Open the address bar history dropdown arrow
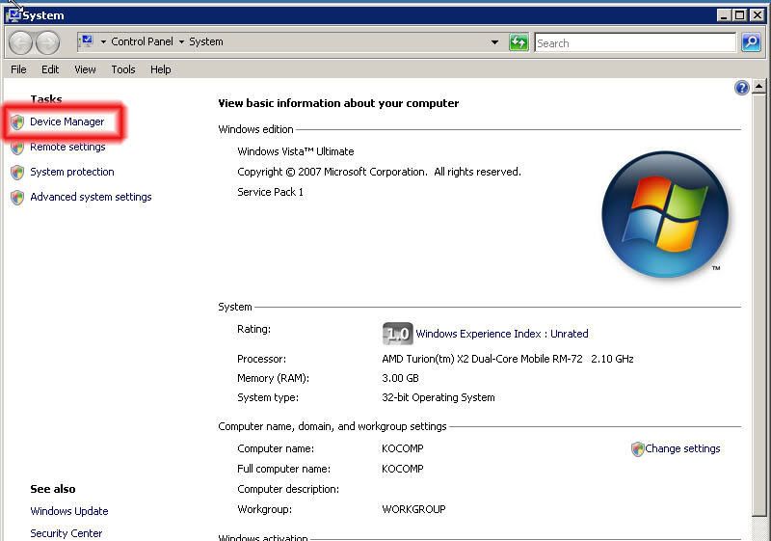The image size is (771, 541). [x=494, y=42]
